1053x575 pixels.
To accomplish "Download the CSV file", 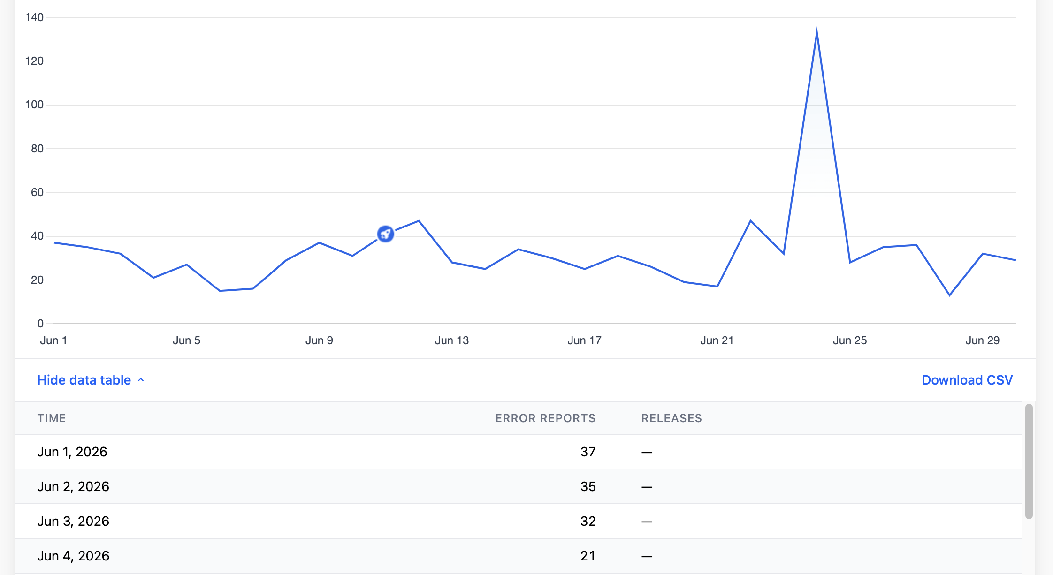I will (967, 380).
